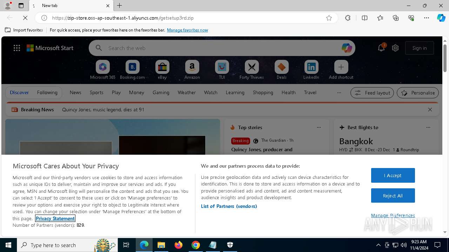Open the Travel category
449x252 pixels.
click(310, 92)
